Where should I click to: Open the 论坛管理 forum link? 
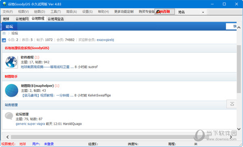point(22,114)
